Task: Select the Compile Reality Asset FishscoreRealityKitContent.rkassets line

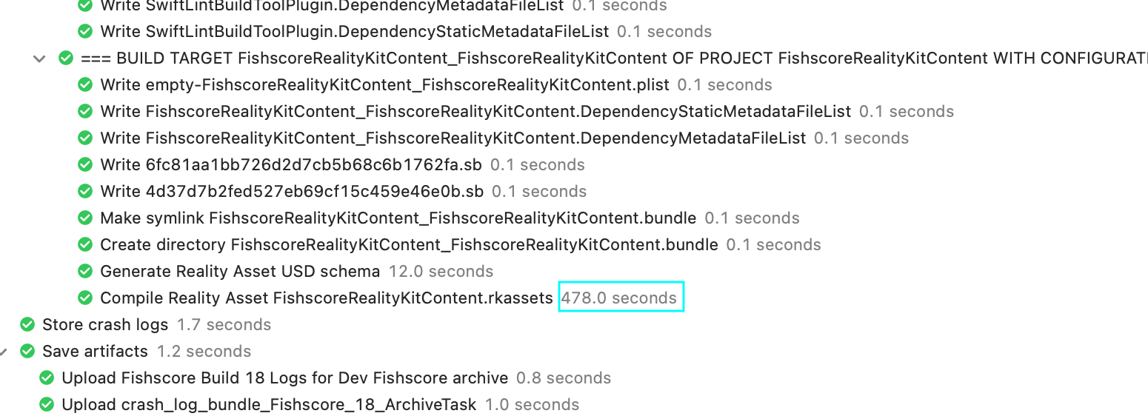Action: [x=327, y=298]
